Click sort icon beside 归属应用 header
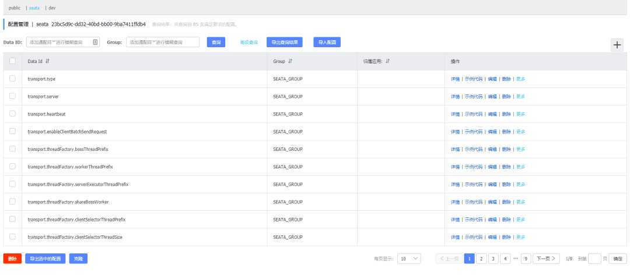This screenshot has height=275, width=630. tap(387, 61)
